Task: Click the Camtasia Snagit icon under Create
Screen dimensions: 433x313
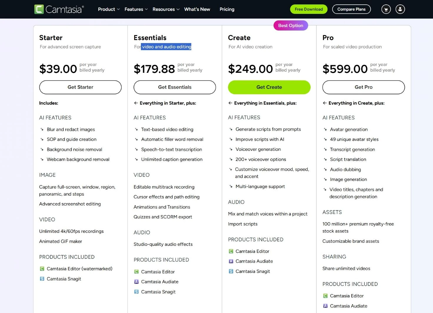Action: pos(231,271)
